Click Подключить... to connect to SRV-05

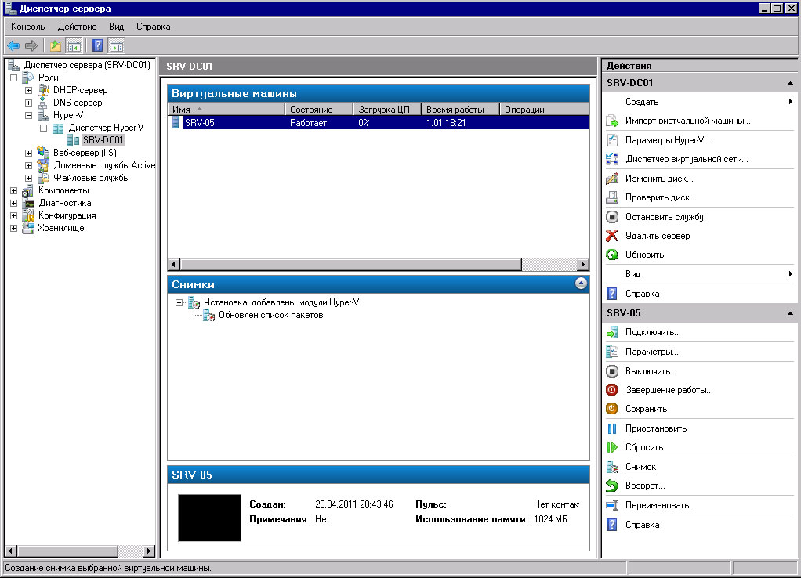click(652, 333)
